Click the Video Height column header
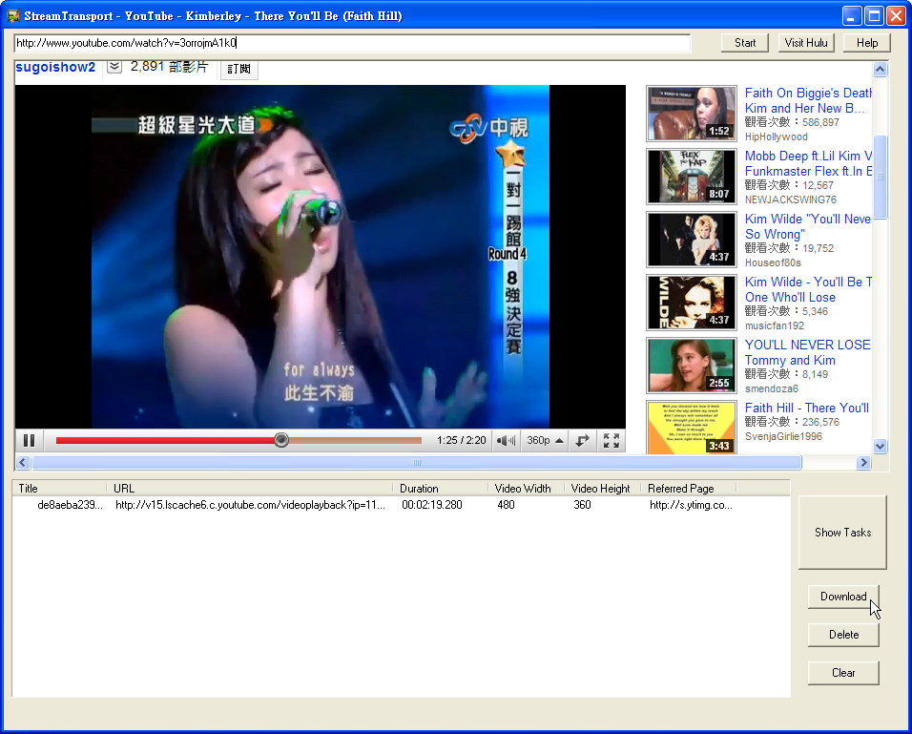The width and height of the screenshot is (912, 734). 602,489
